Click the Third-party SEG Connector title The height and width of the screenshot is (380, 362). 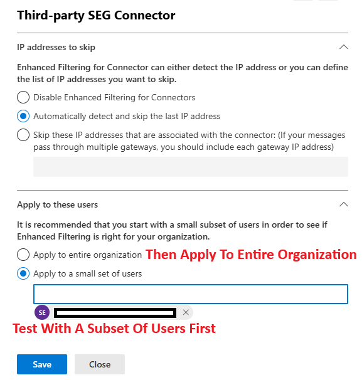pos(96,15)
